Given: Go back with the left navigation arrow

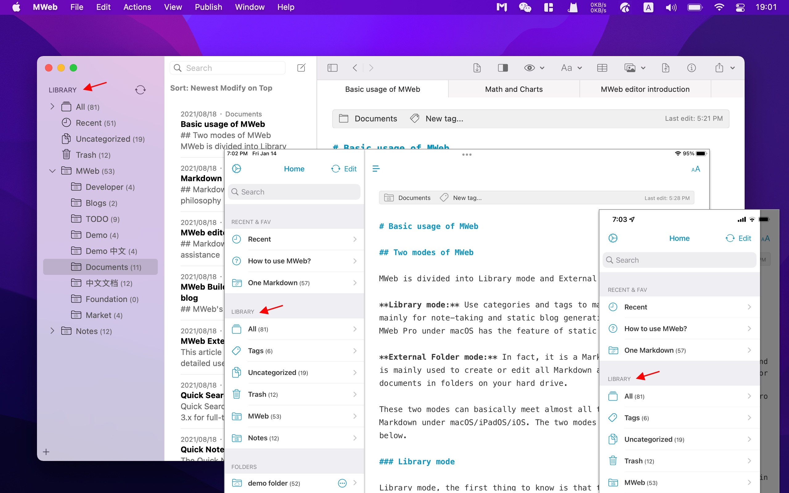Looking at the screenshot, I should coord(355,68).
